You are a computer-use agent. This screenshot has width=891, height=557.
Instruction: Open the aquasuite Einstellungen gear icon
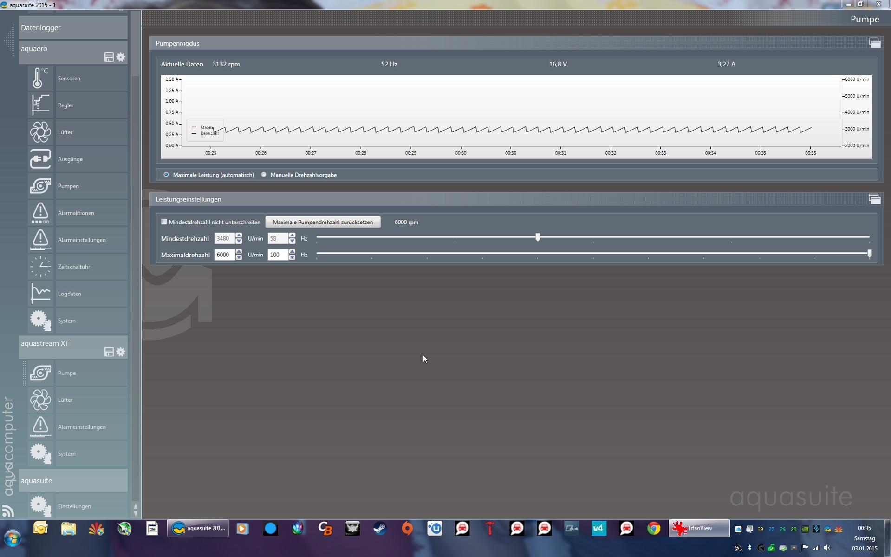(40, 506)
